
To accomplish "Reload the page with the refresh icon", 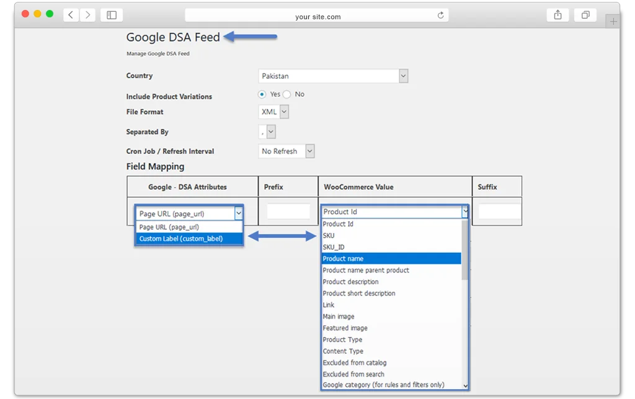I will click(x=441, y=16).
